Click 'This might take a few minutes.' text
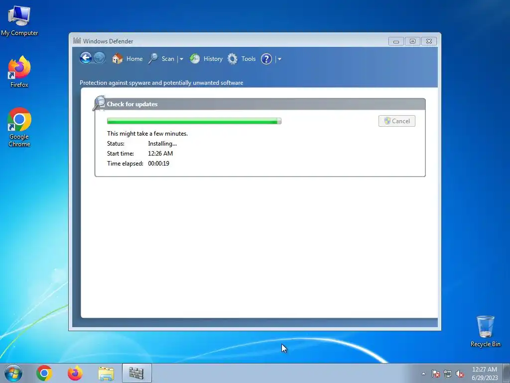510x383 pixels. coord(147,134)
